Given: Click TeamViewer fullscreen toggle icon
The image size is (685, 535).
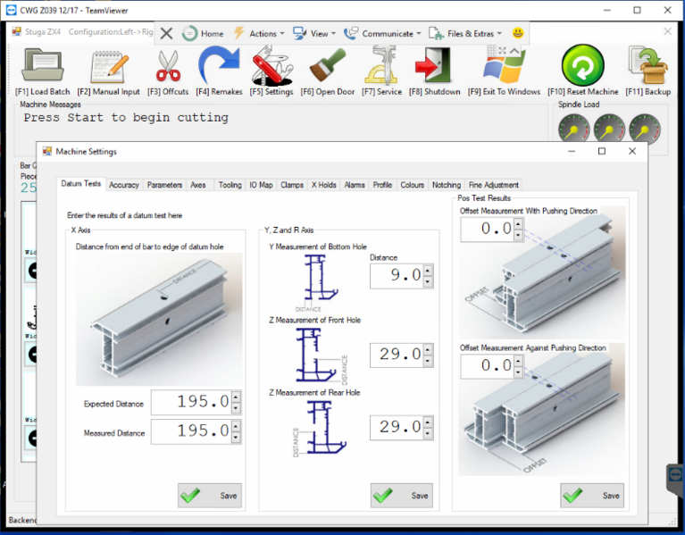Looking at the screenshot, I should pyautogui.click(x=503, y=51).
